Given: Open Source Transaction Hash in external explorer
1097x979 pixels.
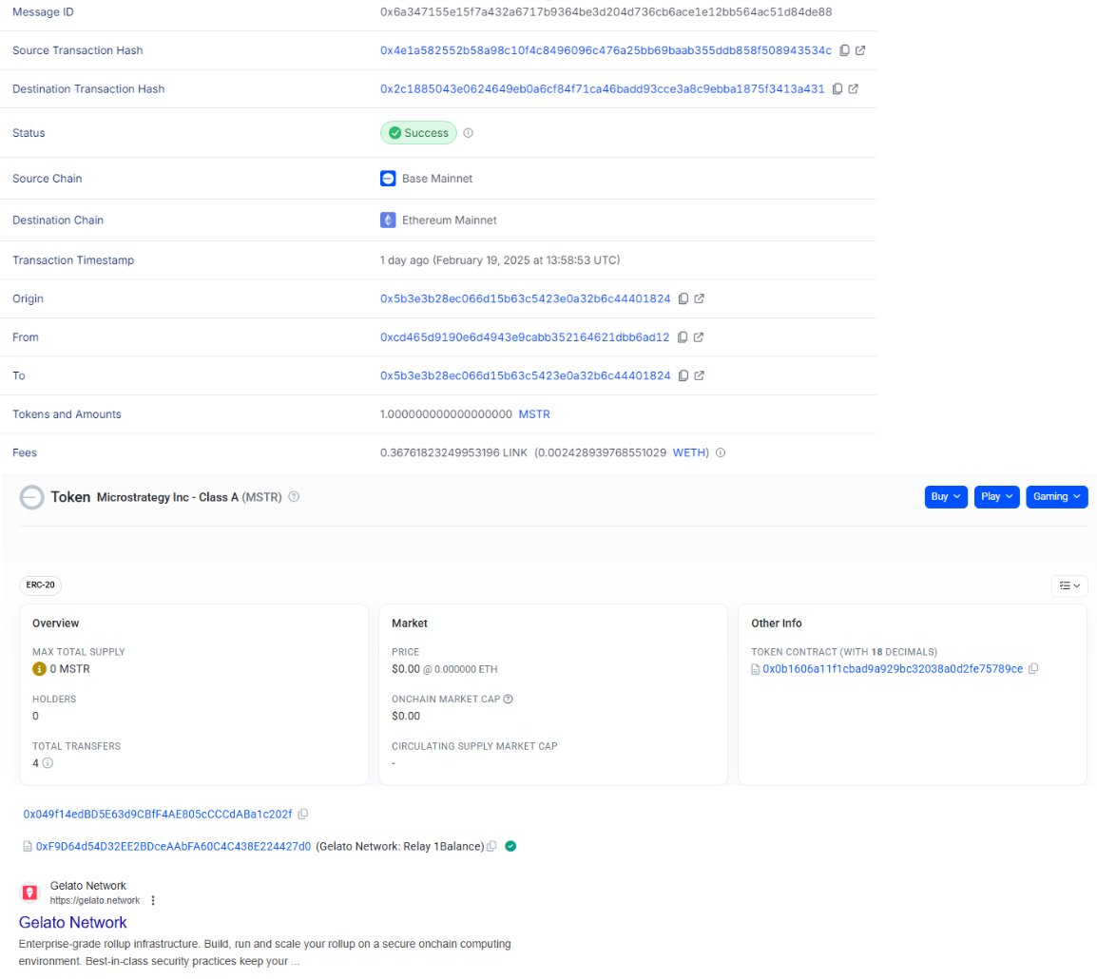Looking at the screenshot, I should pyautogui.click(x=860, y=50).
